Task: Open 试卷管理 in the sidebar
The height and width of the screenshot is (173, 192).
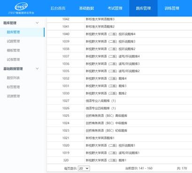Action: coord(13,60)
